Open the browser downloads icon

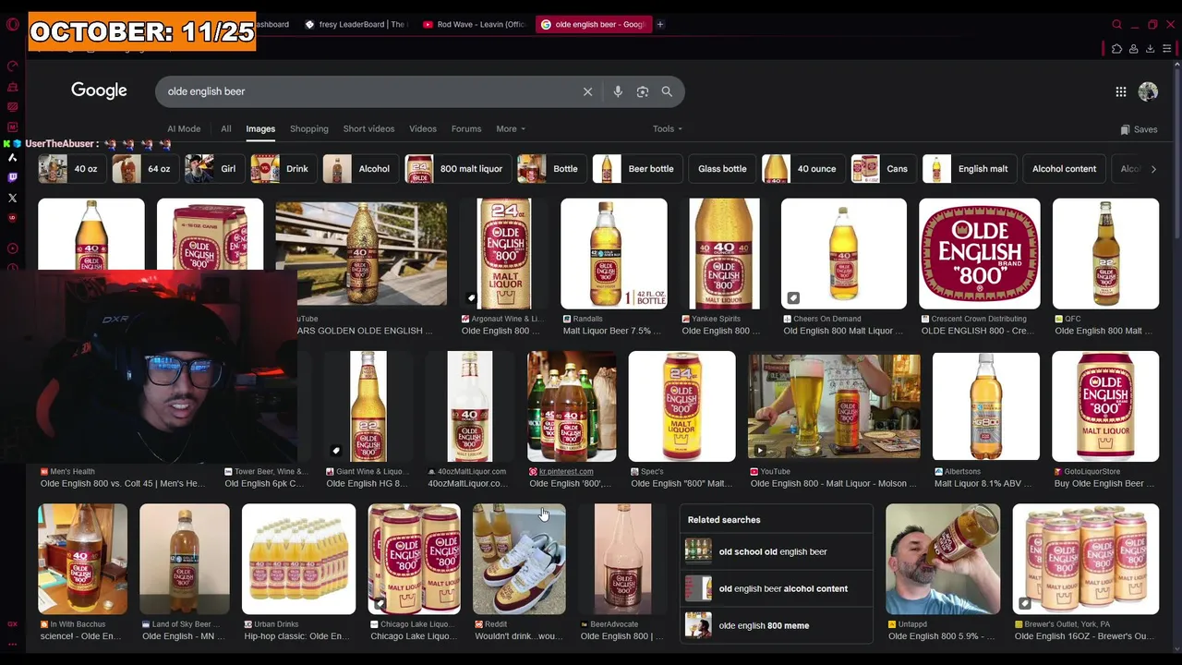[1150, 49]
